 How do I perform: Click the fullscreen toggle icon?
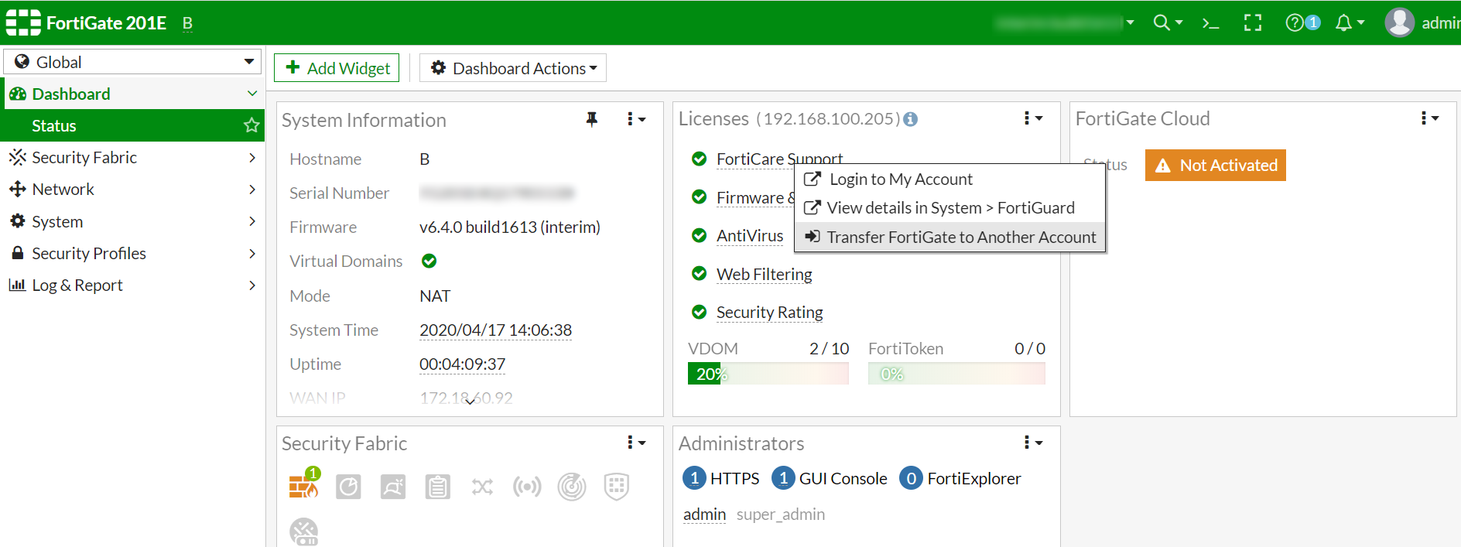click(1253, 23)
